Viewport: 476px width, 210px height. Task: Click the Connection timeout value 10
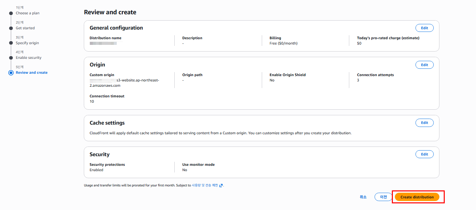point(92,102)
